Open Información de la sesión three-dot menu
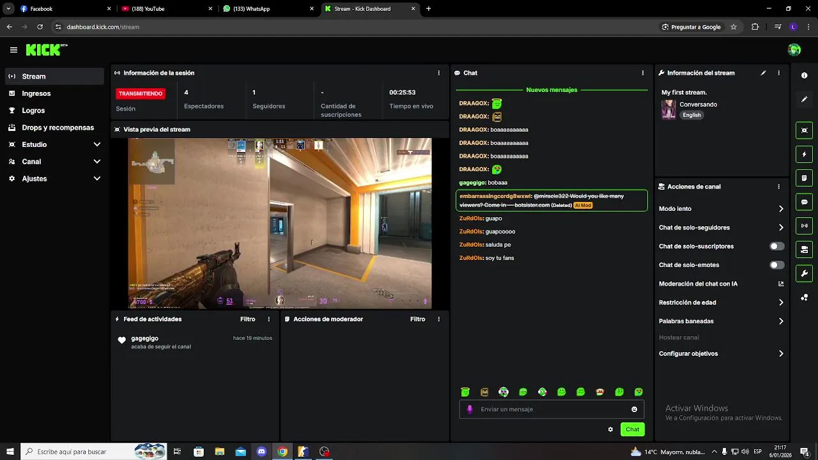This screenshot has width=818, height=460. click(x=438, y=73)
